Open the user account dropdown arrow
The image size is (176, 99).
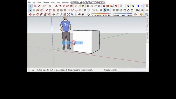tap(123, 6)
